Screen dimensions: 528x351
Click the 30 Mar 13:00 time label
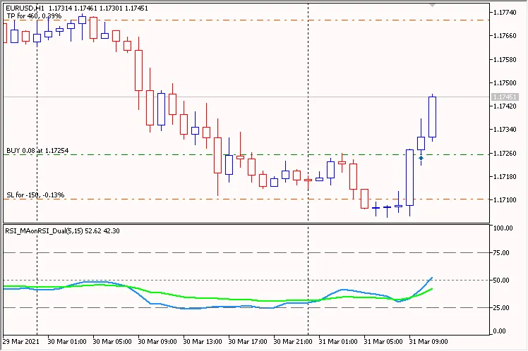[203, 342]
